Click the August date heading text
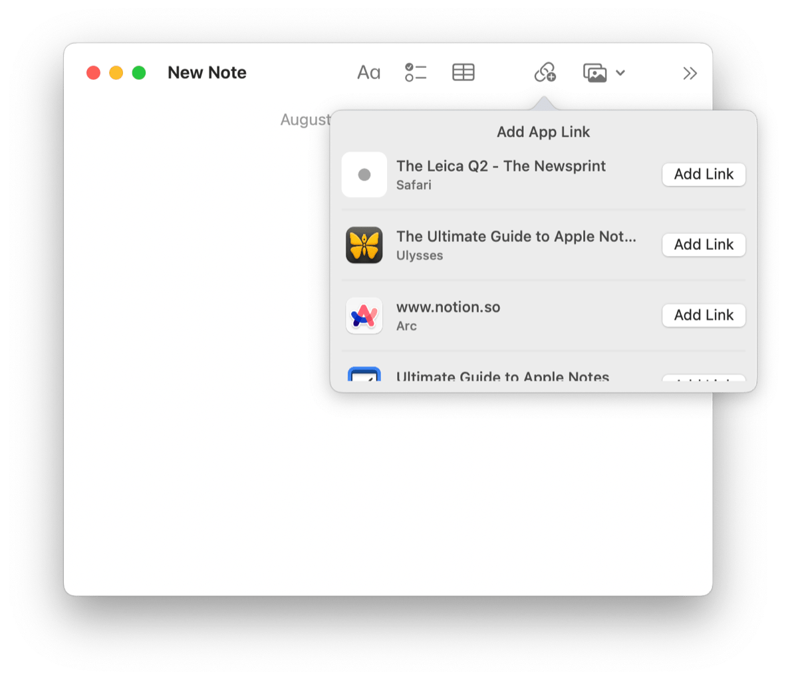Screen dimensions: 798x680 [x=307, y=120]
